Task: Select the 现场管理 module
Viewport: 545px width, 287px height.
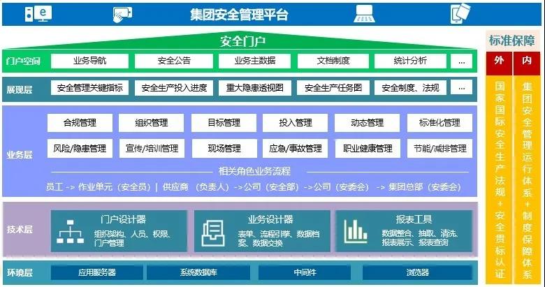Action: (x=224, y=149)
